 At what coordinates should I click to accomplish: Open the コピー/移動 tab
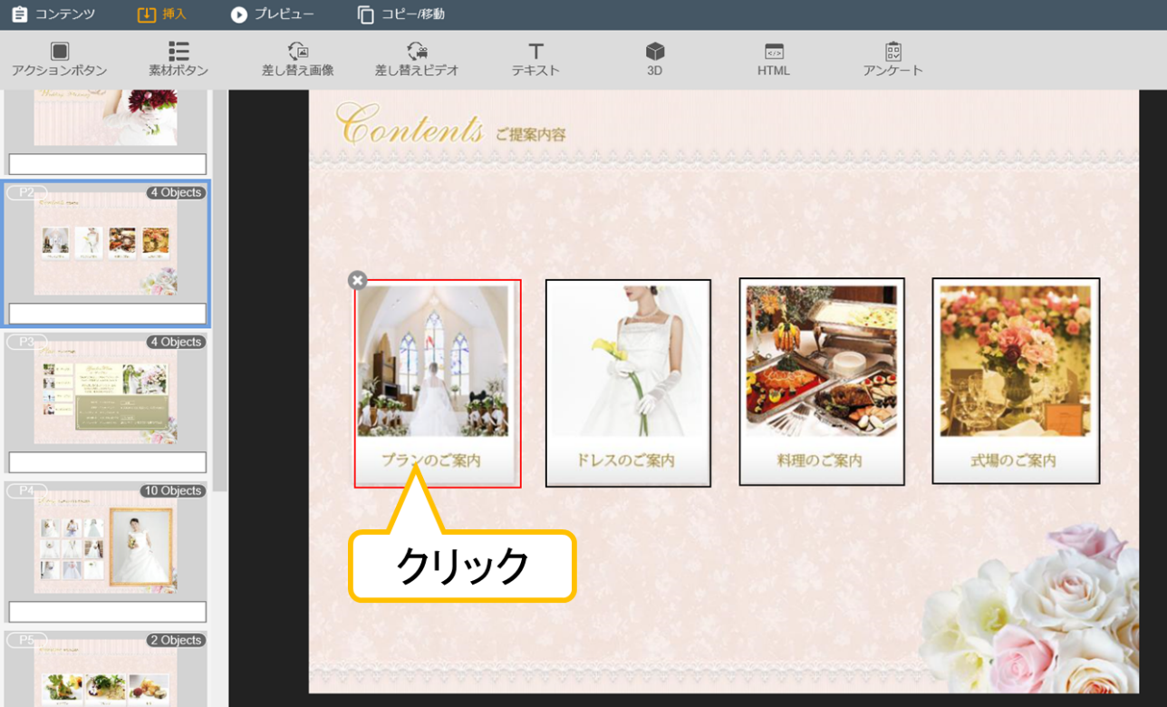401,15
